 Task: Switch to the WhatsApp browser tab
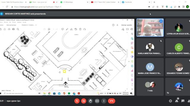[74, 2]
